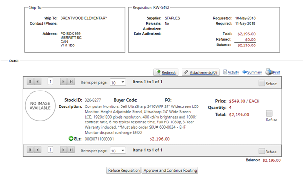
Task: Expand GLs with green plus icon
Action: tap(71, 139)
